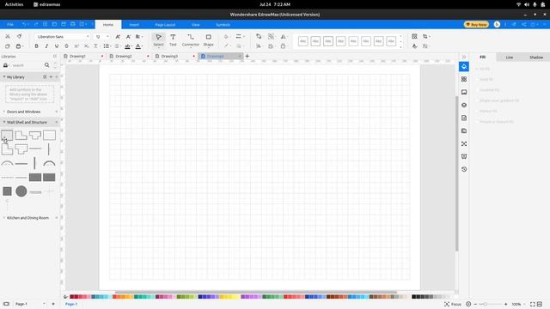Select the L-shaped room symbol
550x309 pixels.
tap(21, 136)
